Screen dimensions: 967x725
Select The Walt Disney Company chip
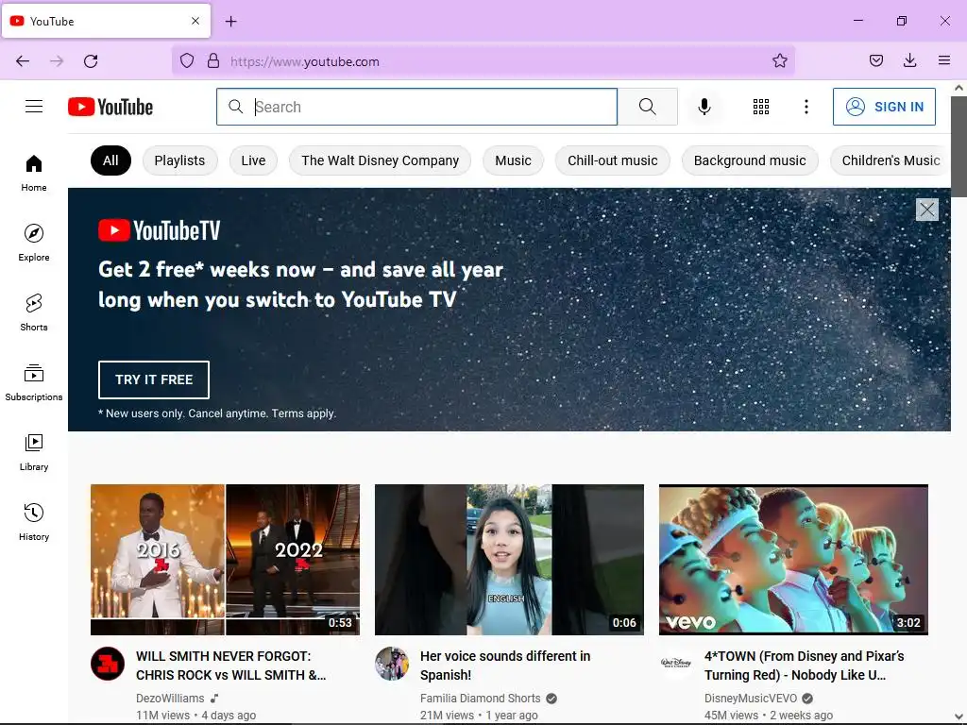(x=380, y=160)
